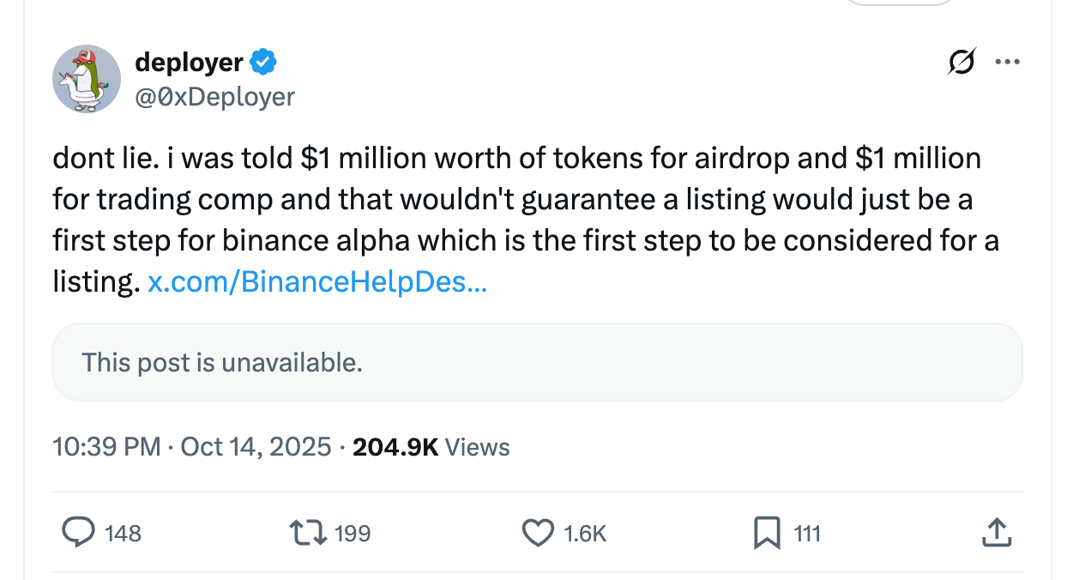Open the share menu via upload arrow icon

(x=996, y=533)
